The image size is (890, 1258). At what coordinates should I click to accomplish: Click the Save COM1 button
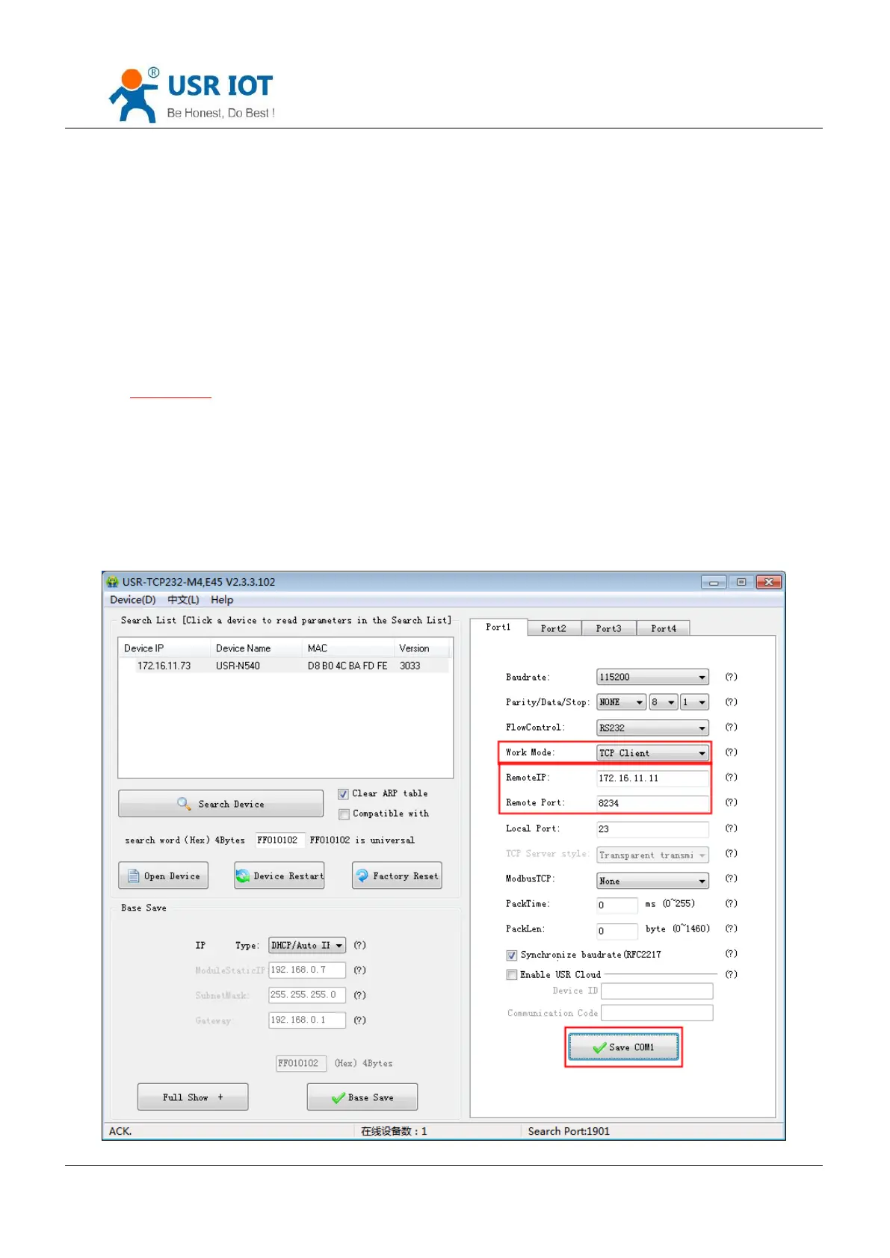click(623, 1047)
